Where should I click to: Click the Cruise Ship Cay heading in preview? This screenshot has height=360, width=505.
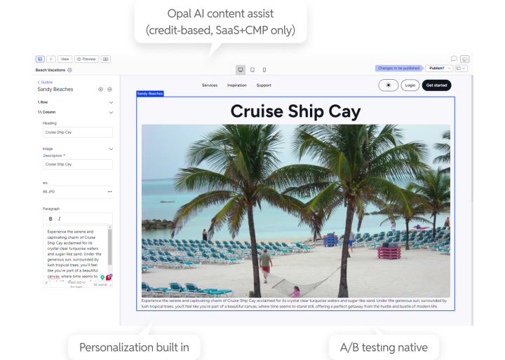coord(296,111)
